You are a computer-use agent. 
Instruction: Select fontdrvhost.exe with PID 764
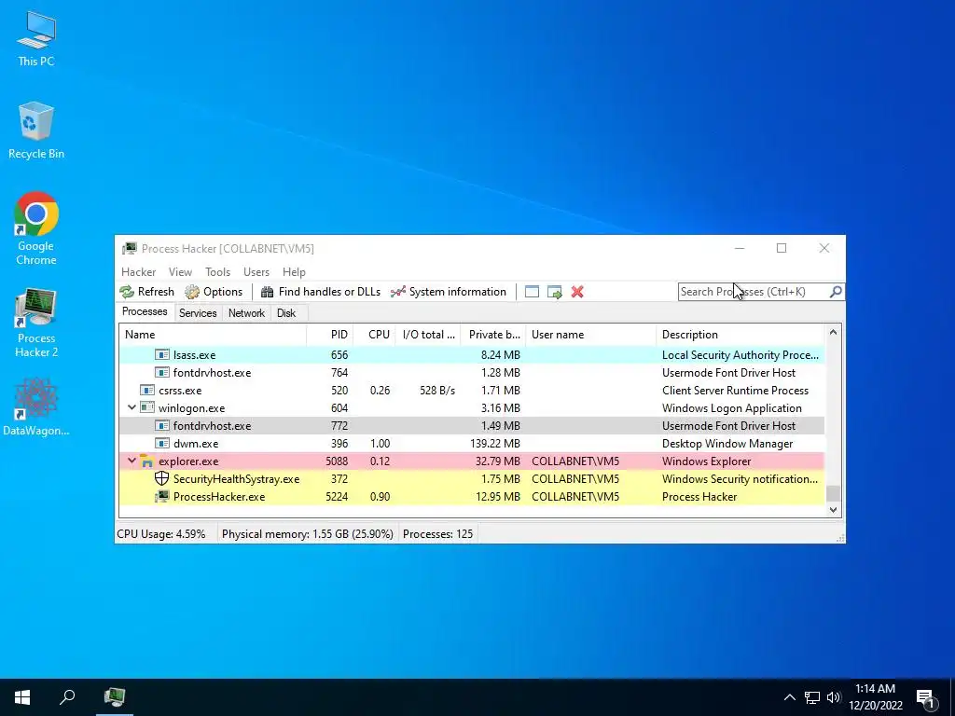click(x=472, y=373)
